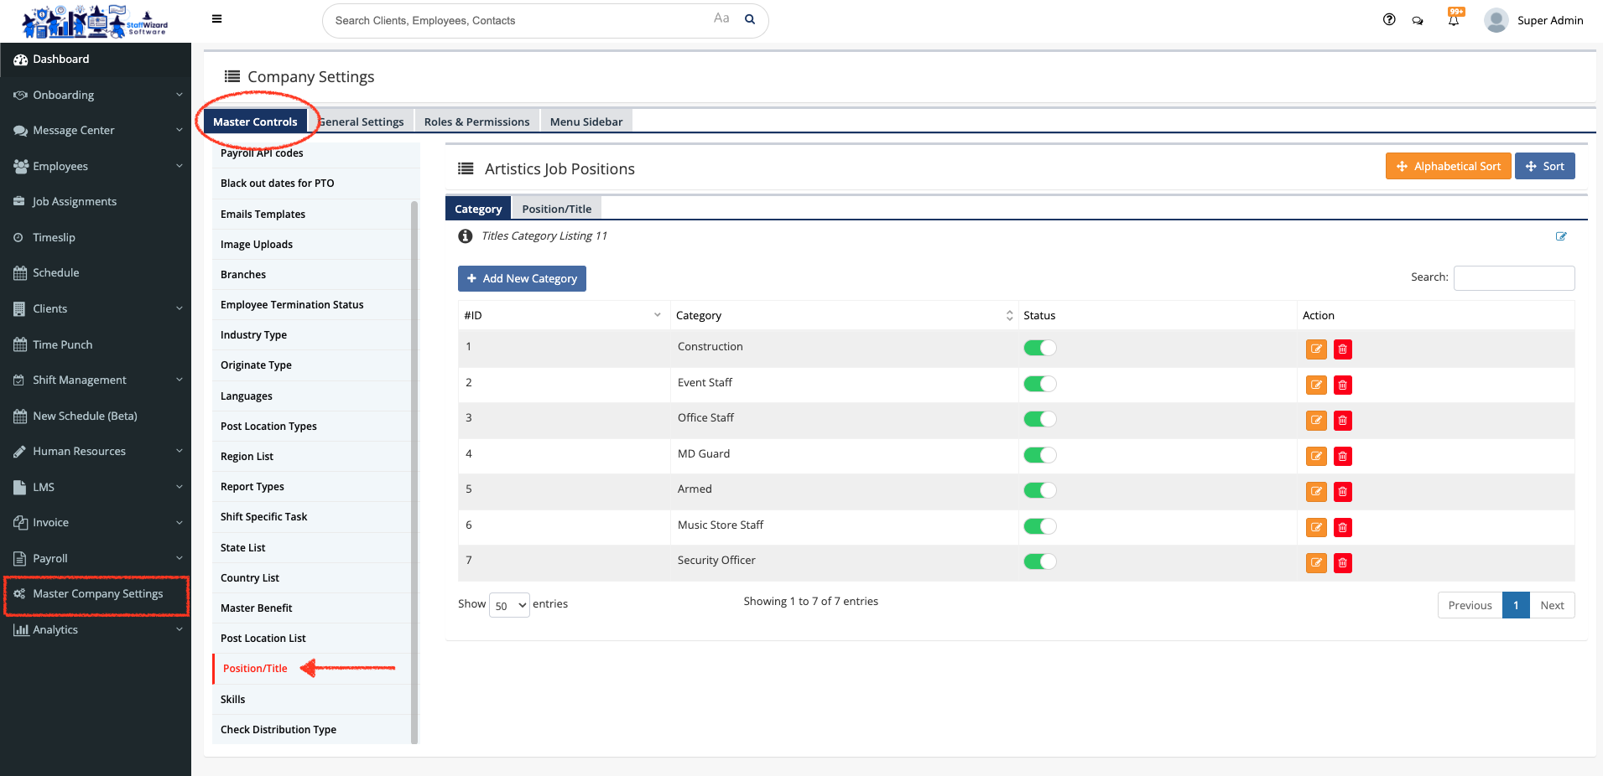Open the show entries dropdown

point(509,605)
